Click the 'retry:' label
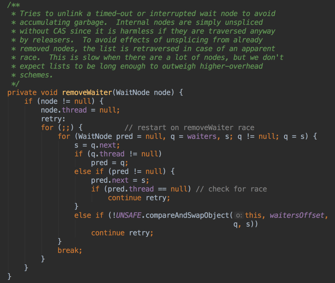 tap(53, 119)
